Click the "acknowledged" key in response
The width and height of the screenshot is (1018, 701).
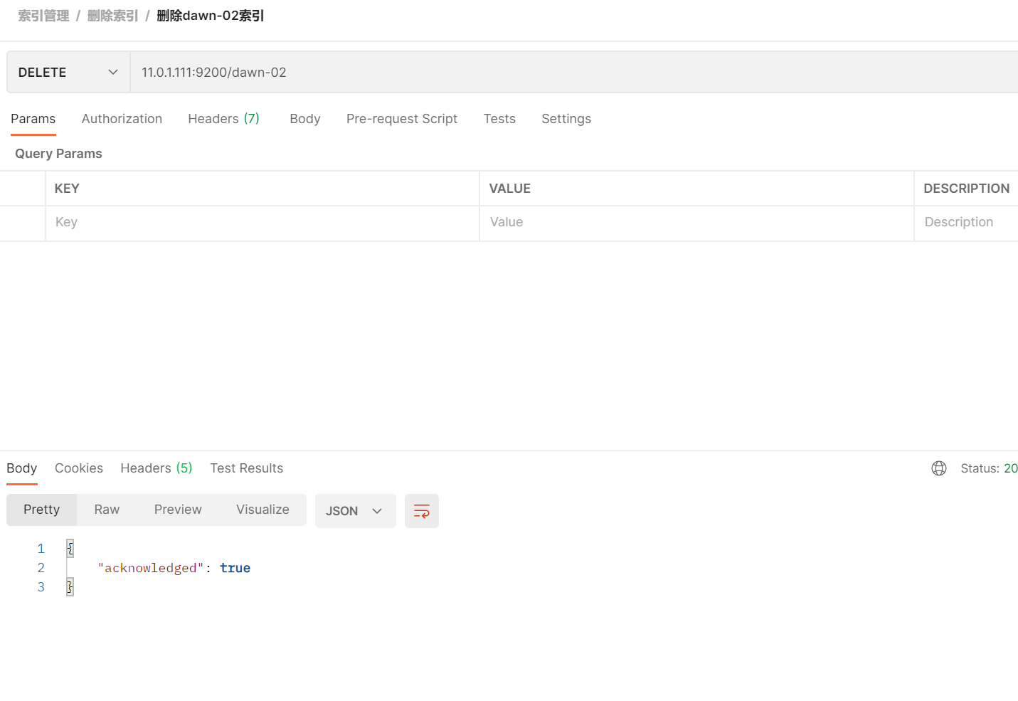point(151,568)
